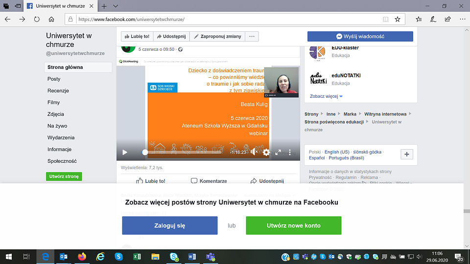Open browser settings and more menu

(463, 19)
